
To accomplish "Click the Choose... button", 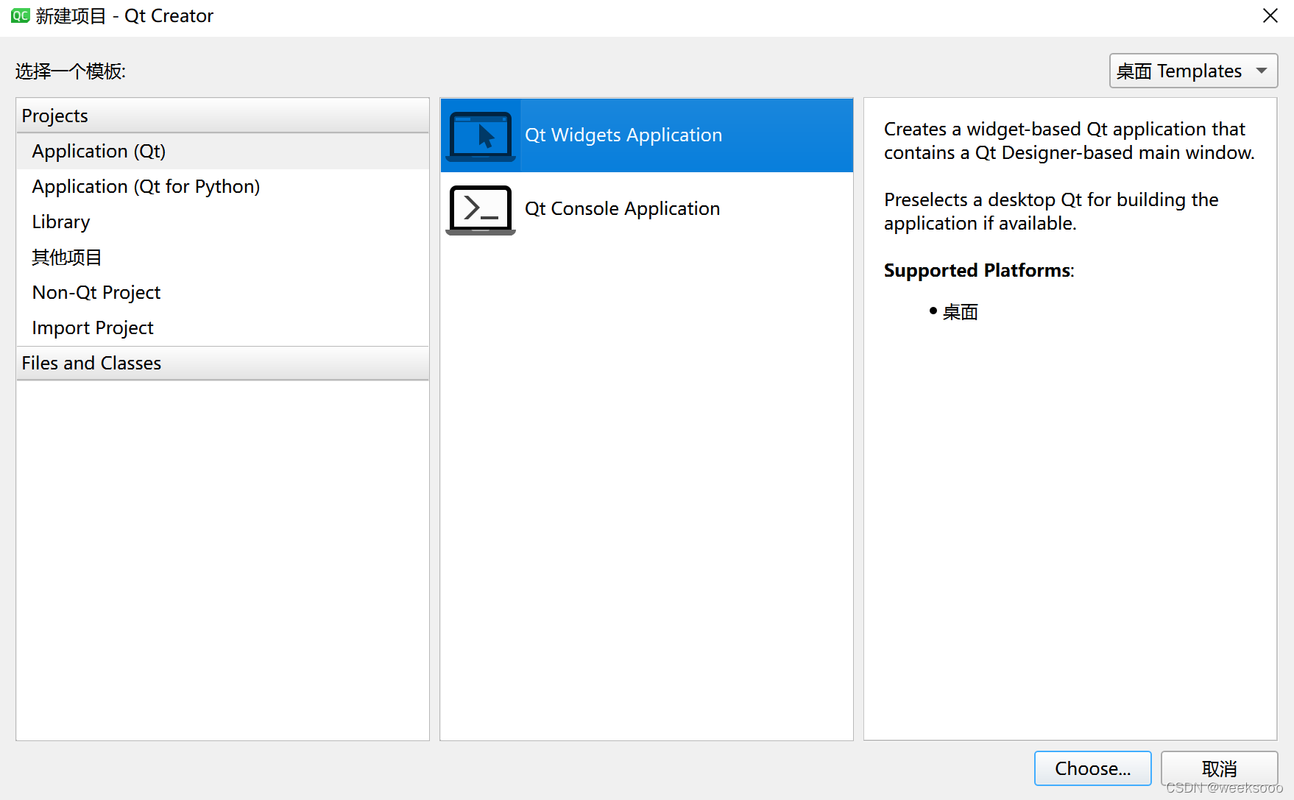I will (x=1092, y=768).
